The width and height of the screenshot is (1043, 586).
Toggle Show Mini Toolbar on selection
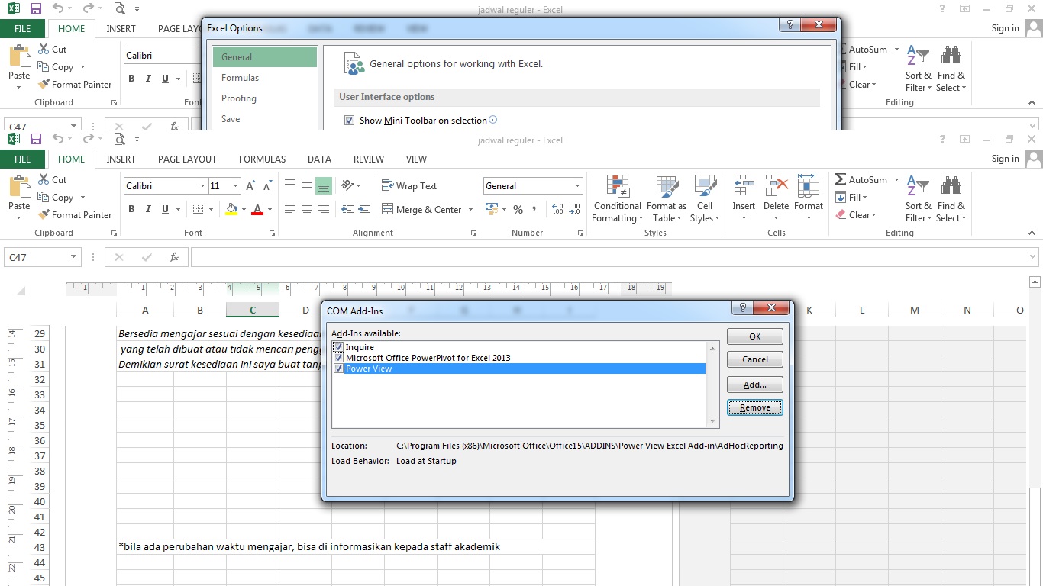pos(349,121)
